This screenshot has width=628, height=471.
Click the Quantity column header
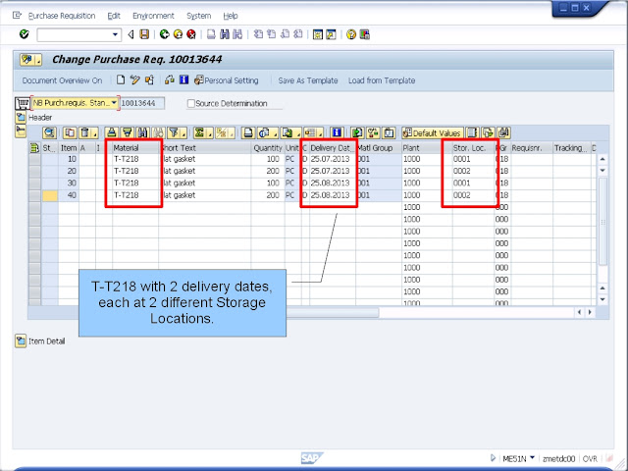(268, 148)
